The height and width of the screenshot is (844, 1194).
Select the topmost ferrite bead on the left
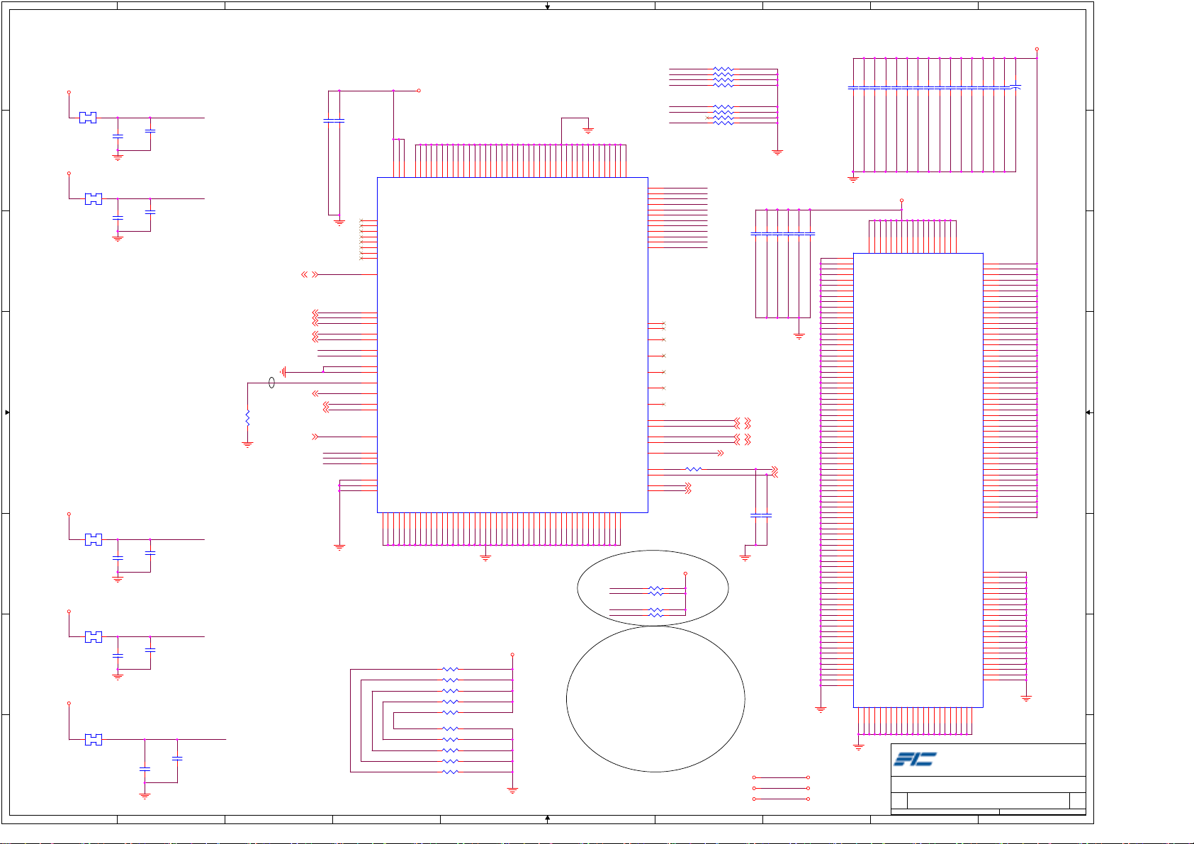click(x=88, y=118)
